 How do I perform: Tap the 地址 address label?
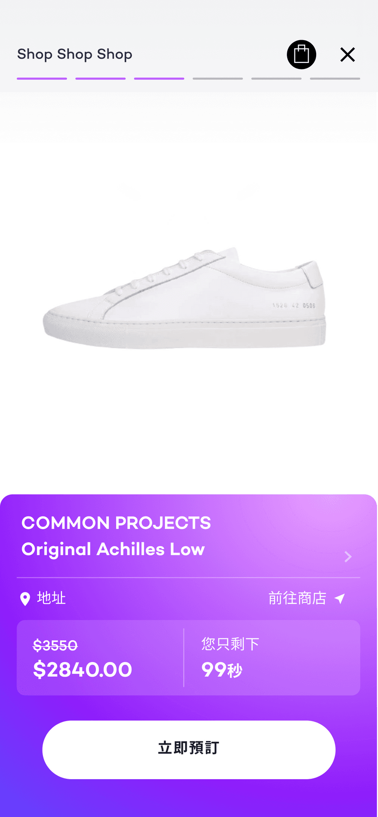pyautogui.click(x=52, y=598)
